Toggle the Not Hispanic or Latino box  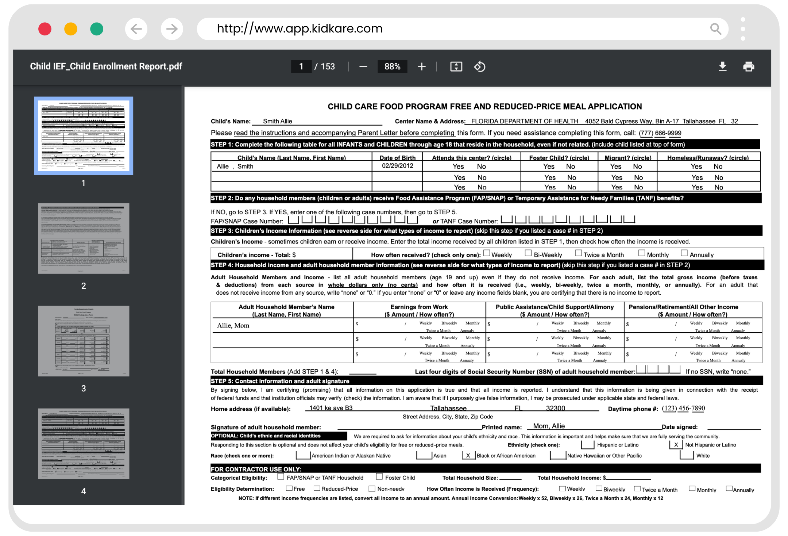[x=676, y=444]
